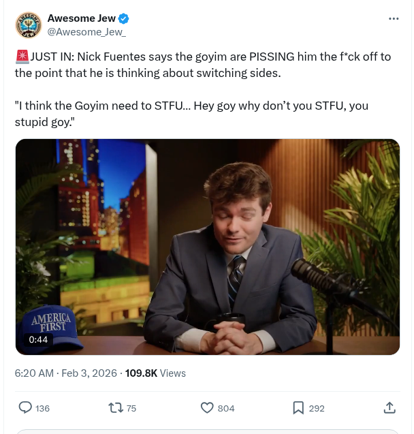The height and width of the screenshot is (434, 414).
Task: Play the Nick Fuentes video
Action: tap(207, 247)
